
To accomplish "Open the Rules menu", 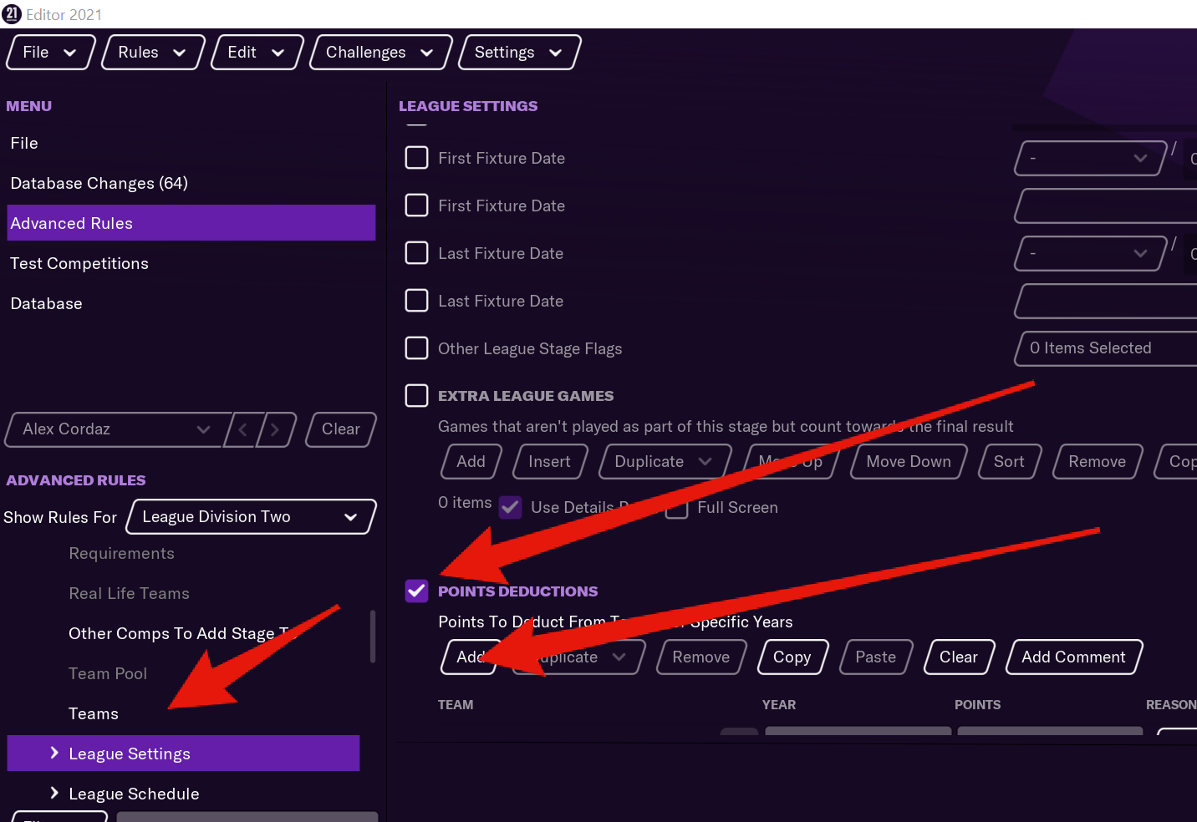I will pyautogui.click(x=151, y=52).
